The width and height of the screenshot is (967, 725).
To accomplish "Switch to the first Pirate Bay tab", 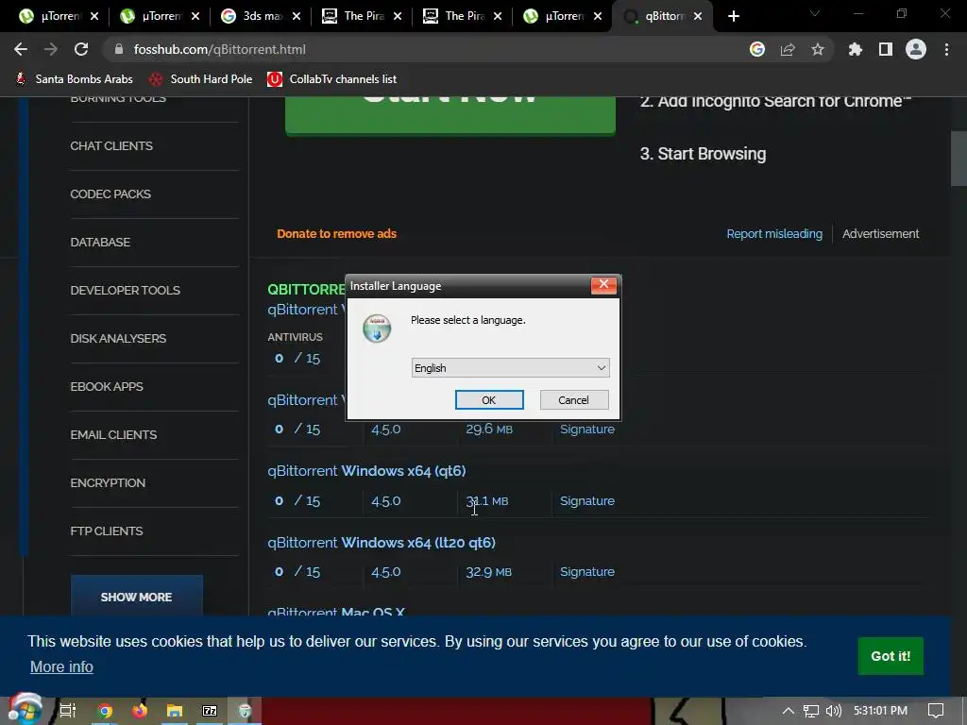I will point(354,16).
